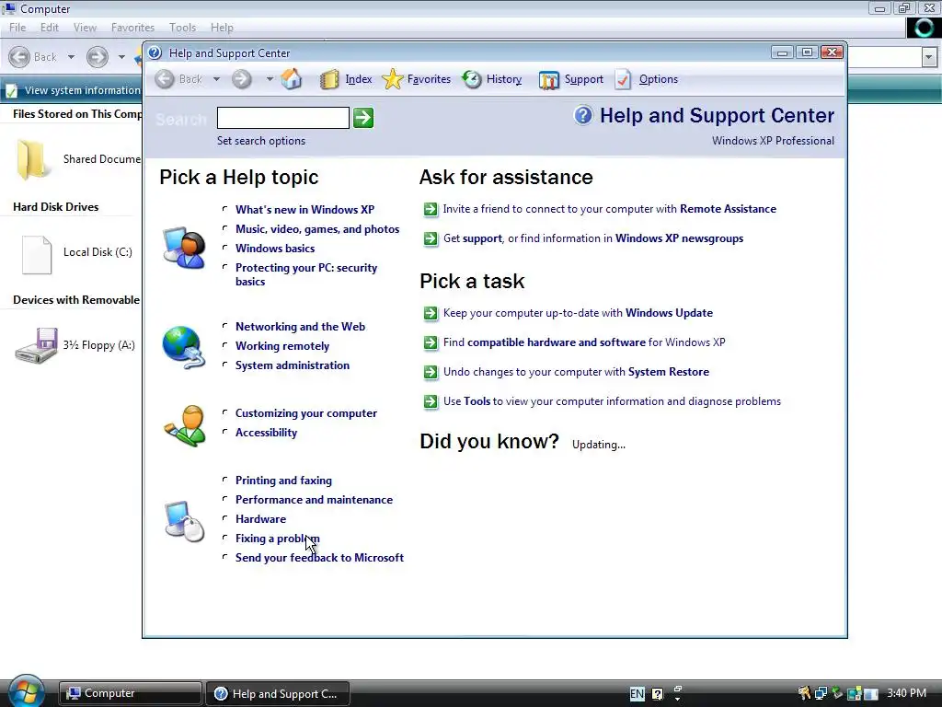
Task: Click Back button in Computer window
Action: (x=33, y=57)
